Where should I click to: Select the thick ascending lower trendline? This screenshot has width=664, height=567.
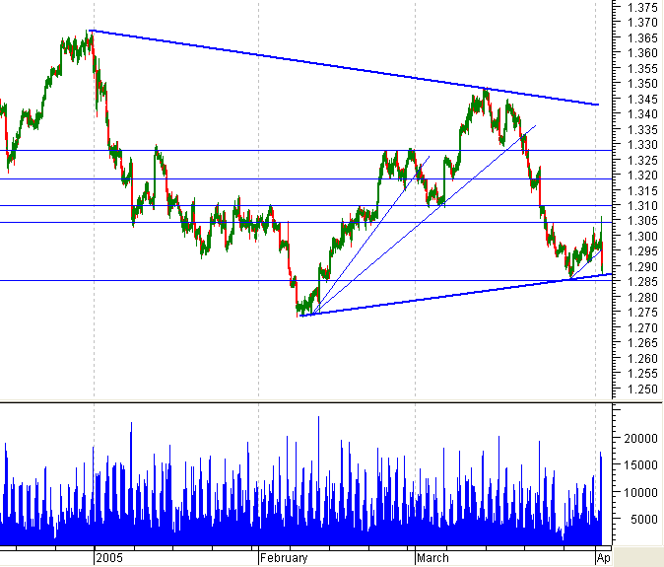[455, 295]
